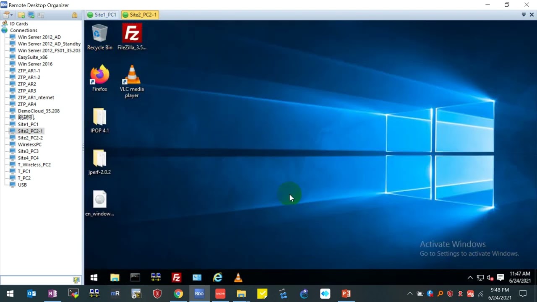The height and width of the screenshot is (302, 537).
Task: Select ZTP_AR1-2 connection
Action: (29, 78)
